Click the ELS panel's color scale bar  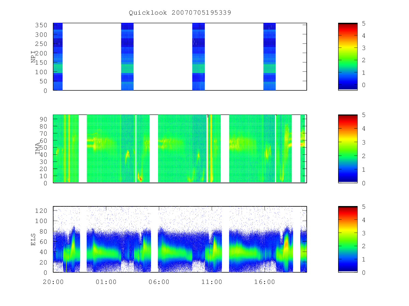click(348, 239)
